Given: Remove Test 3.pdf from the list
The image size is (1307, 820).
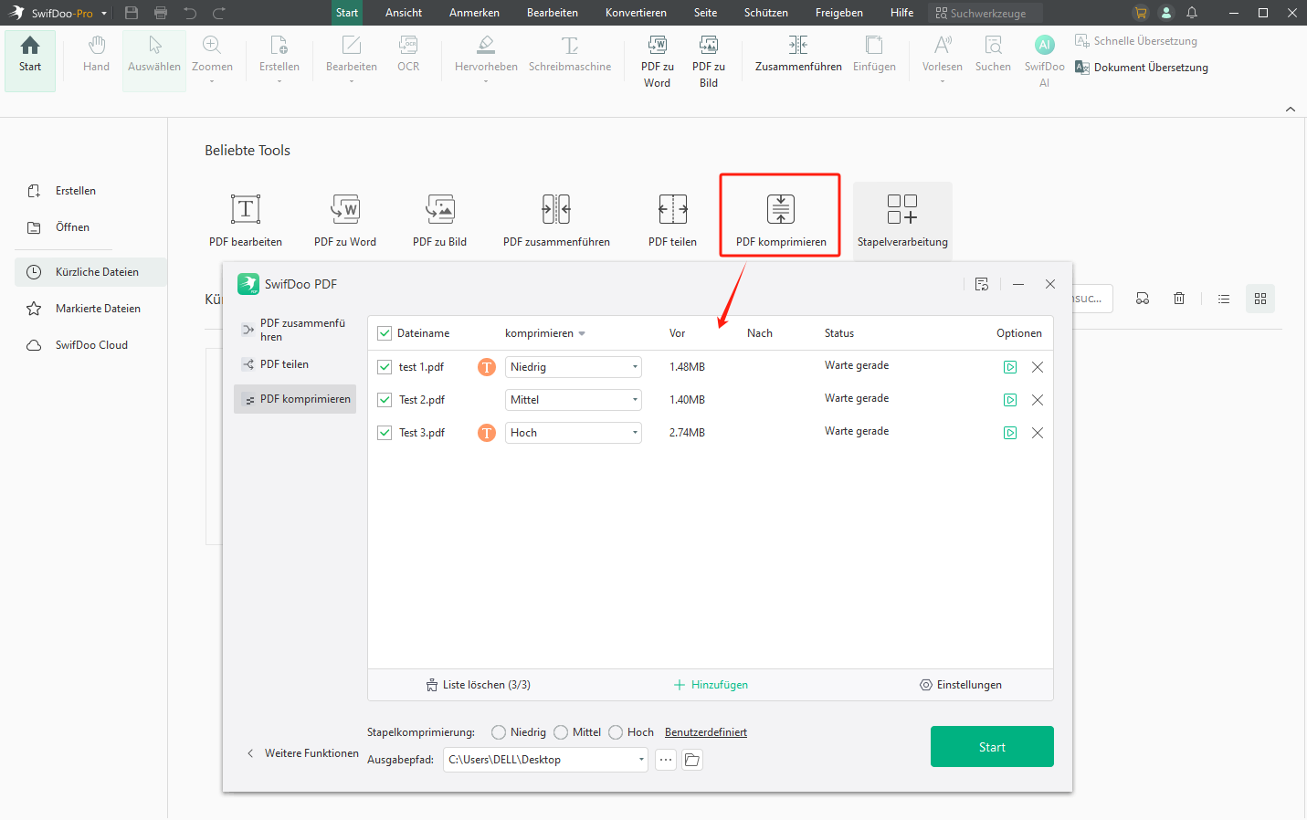Looking at the screenshot, I should coord(1038,433).
